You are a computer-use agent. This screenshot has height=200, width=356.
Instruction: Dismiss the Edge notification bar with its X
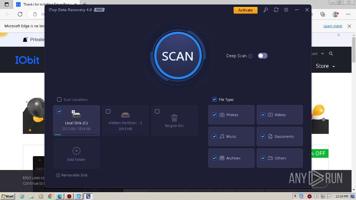(349, 26)
